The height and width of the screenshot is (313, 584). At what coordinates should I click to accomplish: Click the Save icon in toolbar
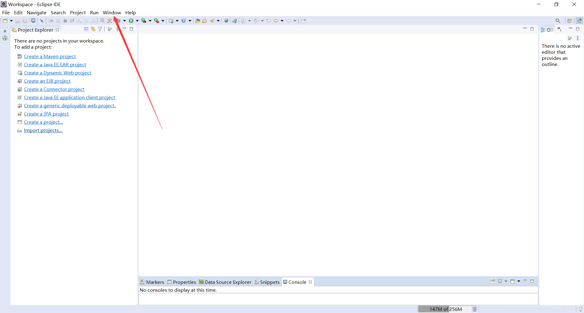click(18, 21)
